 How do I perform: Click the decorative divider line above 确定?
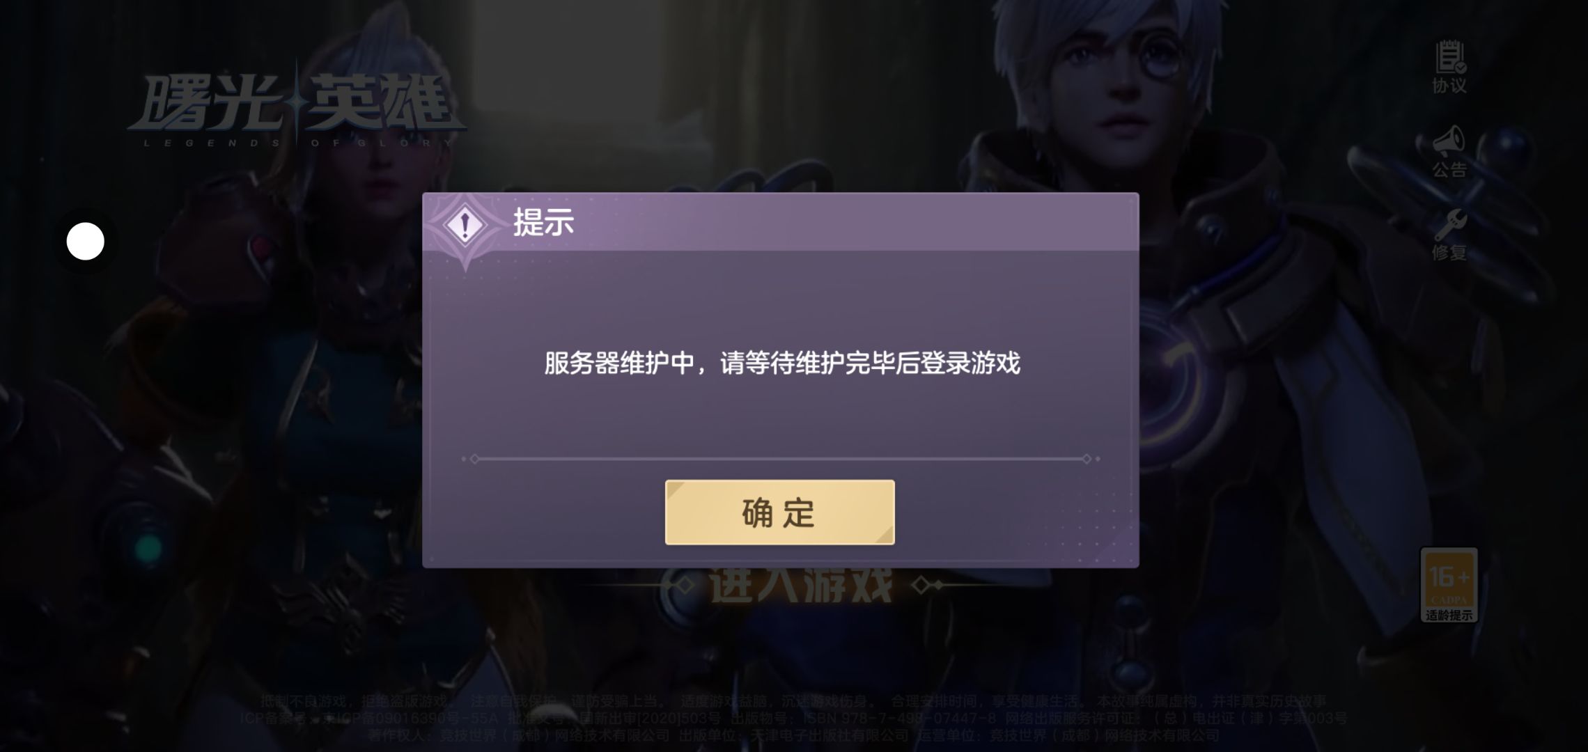(781, 459)
